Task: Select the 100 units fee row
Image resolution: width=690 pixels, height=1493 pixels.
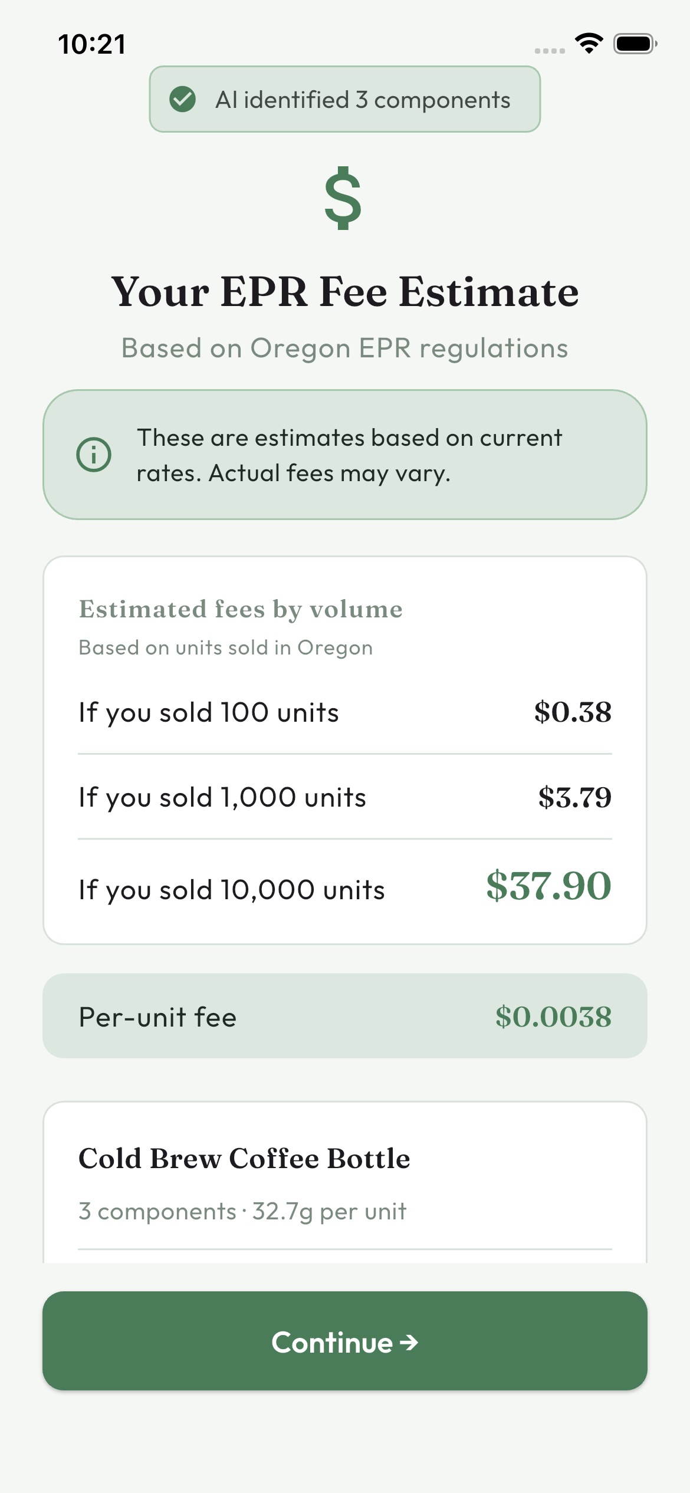Action: pyautogui.click(x=345, y=712)
